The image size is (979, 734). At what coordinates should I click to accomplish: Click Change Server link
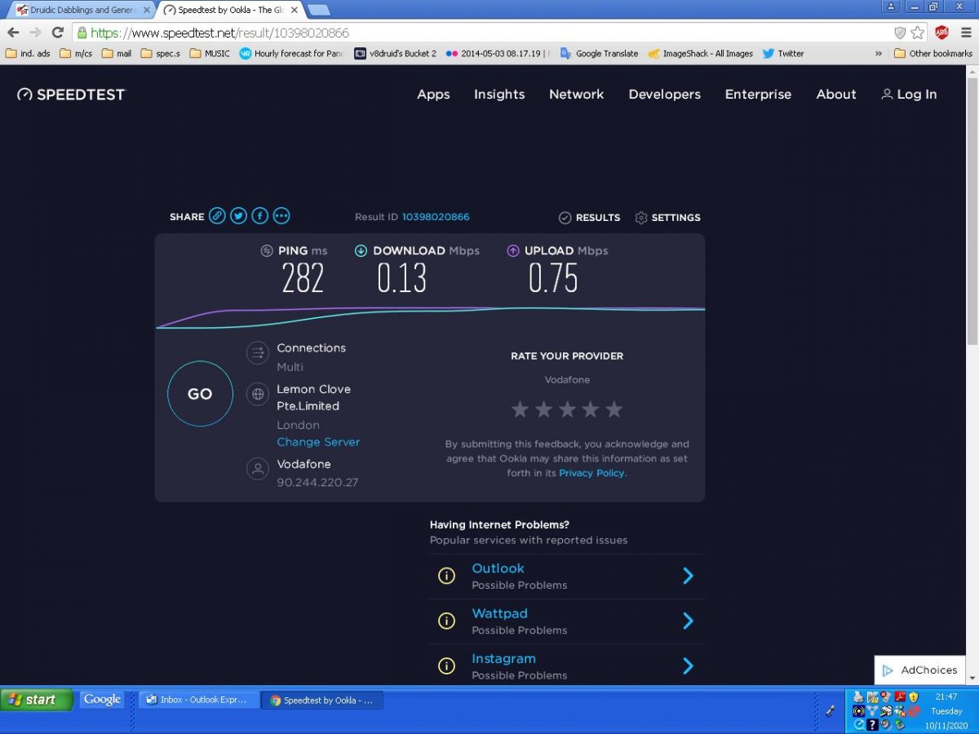318,442
